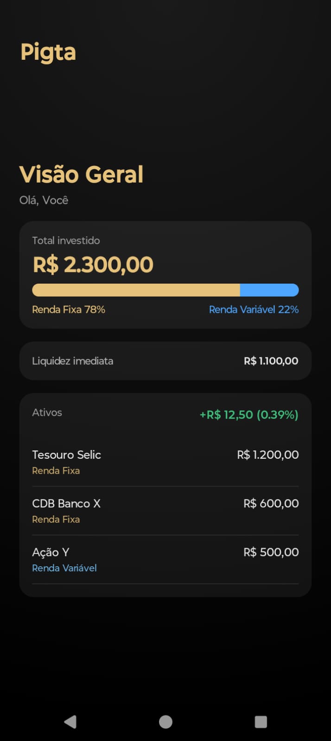
Task: Tap the Pigta app logo
Action: coord(48,51)
